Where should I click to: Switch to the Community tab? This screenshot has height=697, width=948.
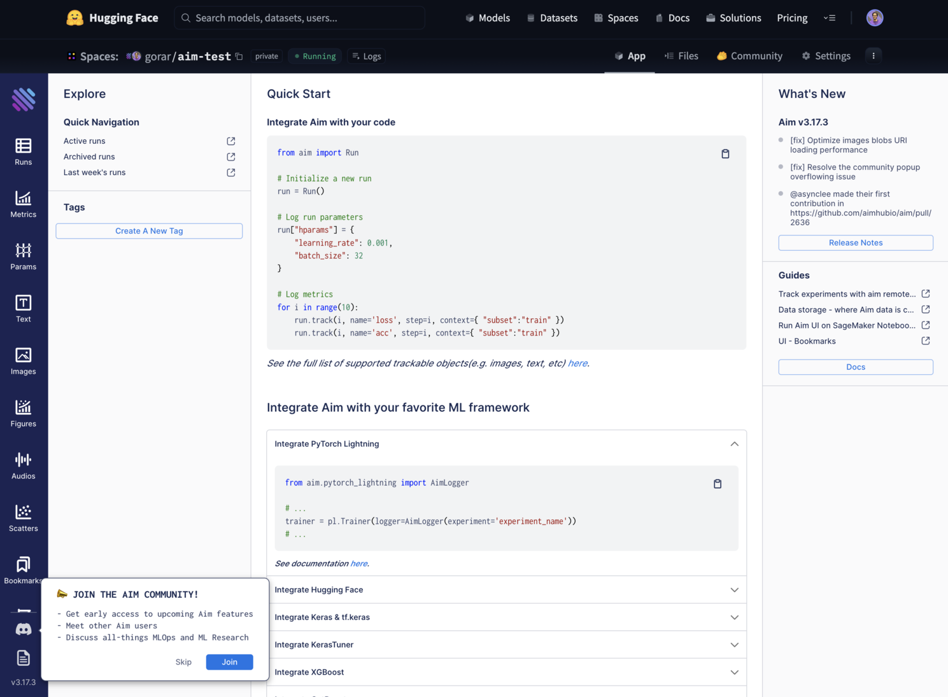click(x=749, y=56)
